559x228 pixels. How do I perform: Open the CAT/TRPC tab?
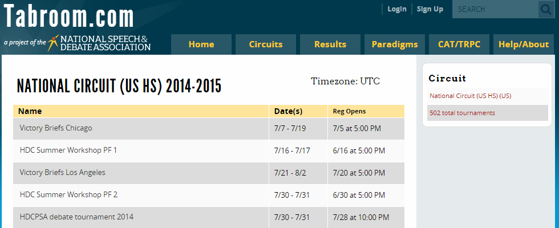pos(459,44)
